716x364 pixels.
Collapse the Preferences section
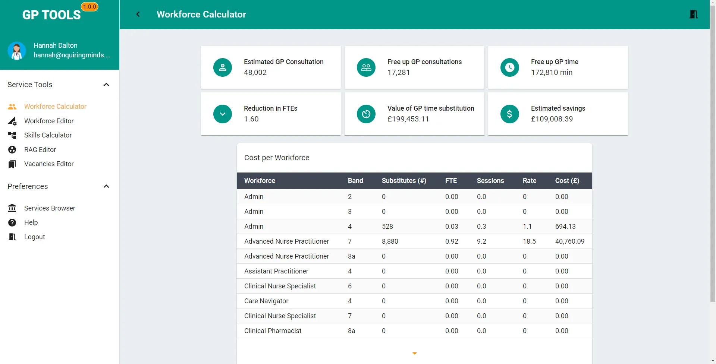[x=106, y=186]
